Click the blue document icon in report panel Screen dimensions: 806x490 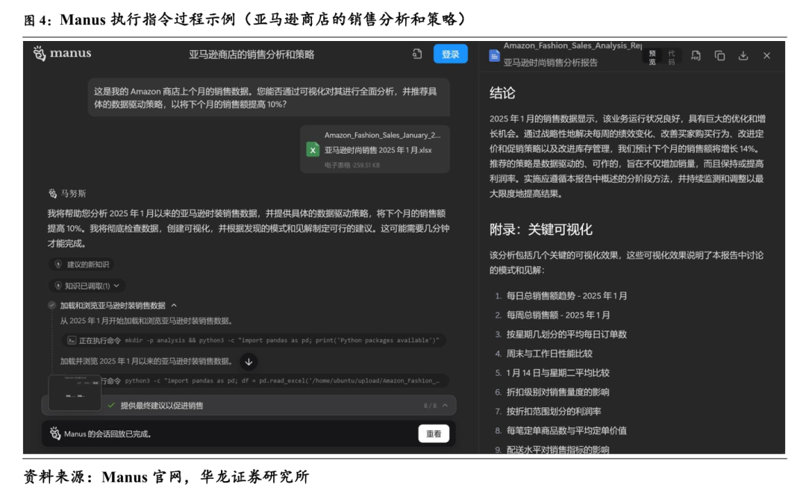point(494,55)
